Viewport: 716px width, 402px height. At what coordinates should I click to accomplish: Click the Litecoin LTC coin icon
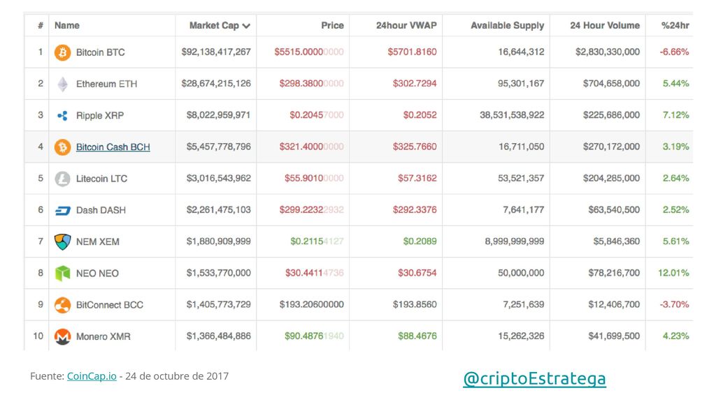coord(62,179)
